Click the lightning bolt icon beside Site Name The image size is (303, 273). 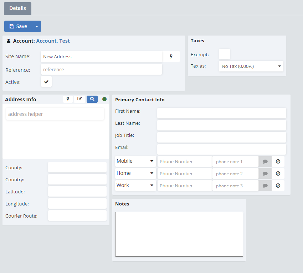171,57
